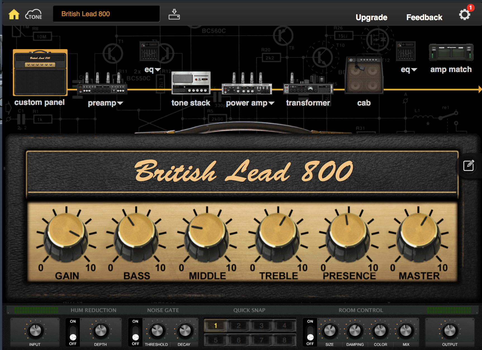Click the room DAMPING knob
Image resolution: width=482 pixels, height=350 pixels.
(x=355, y=330)
